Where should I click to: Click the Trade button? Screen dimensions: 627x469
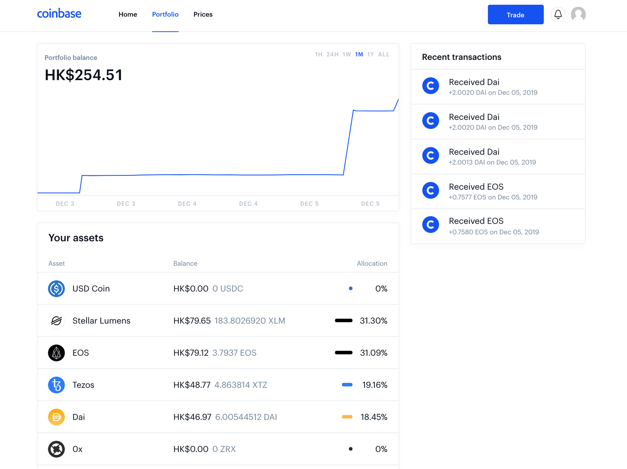[x=515, y=14]
